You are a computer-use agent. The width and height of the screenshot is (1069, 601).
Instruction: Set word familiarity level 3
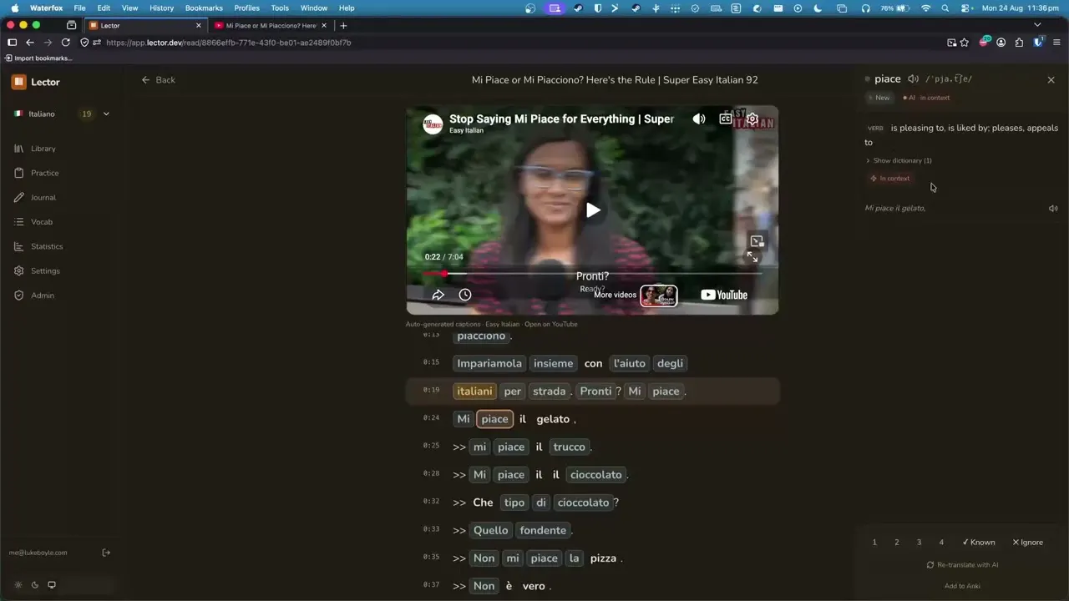(x=919, y=543)
